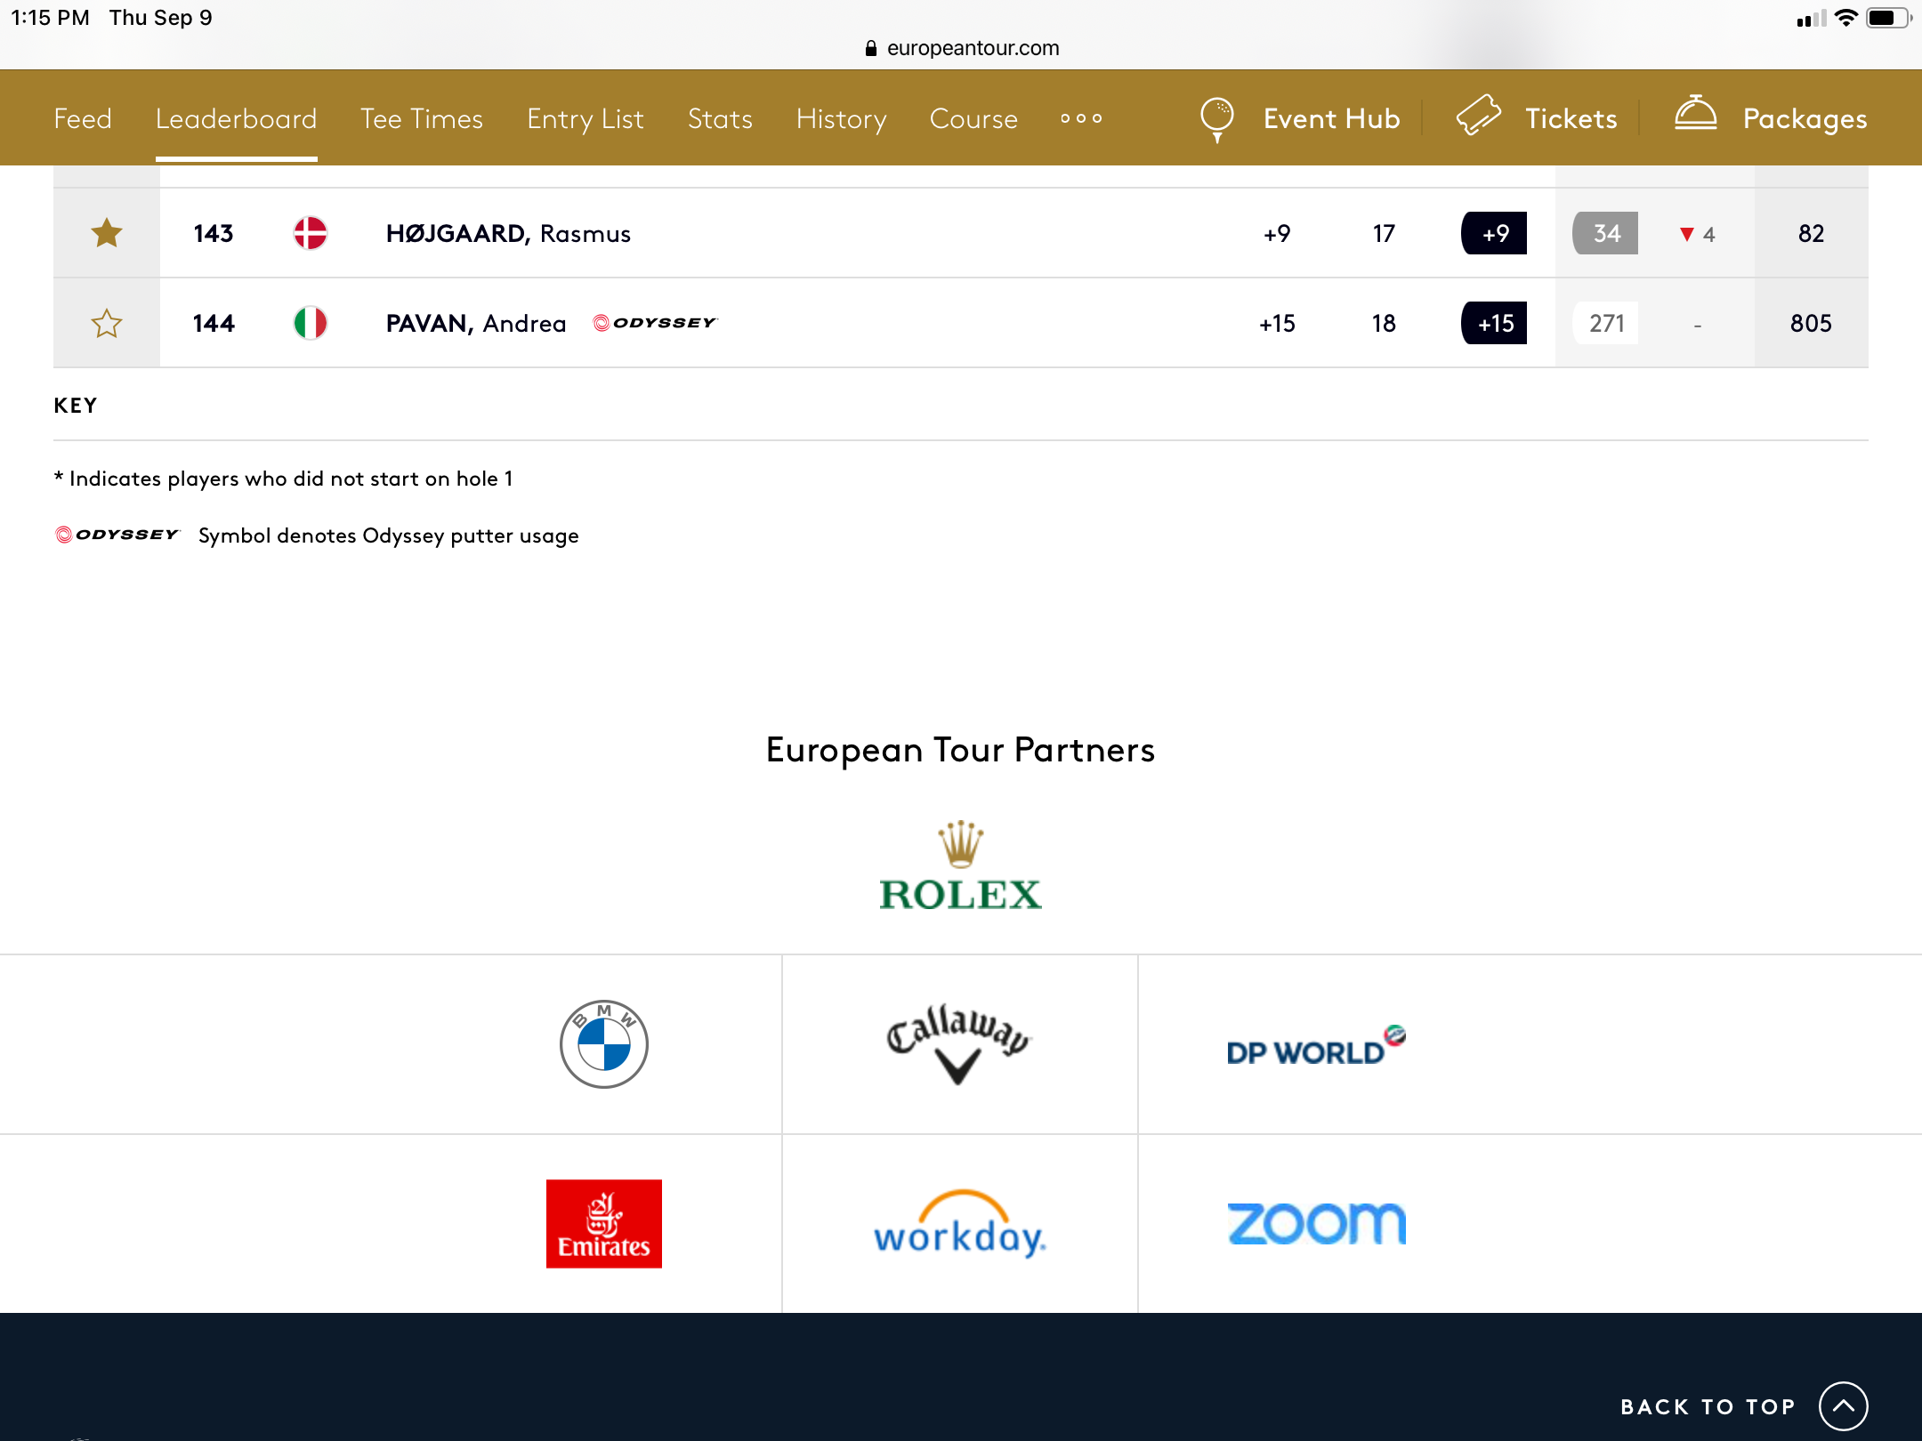Click Back To Top text
1922x1441 pixels.
coord(1708,1406)
